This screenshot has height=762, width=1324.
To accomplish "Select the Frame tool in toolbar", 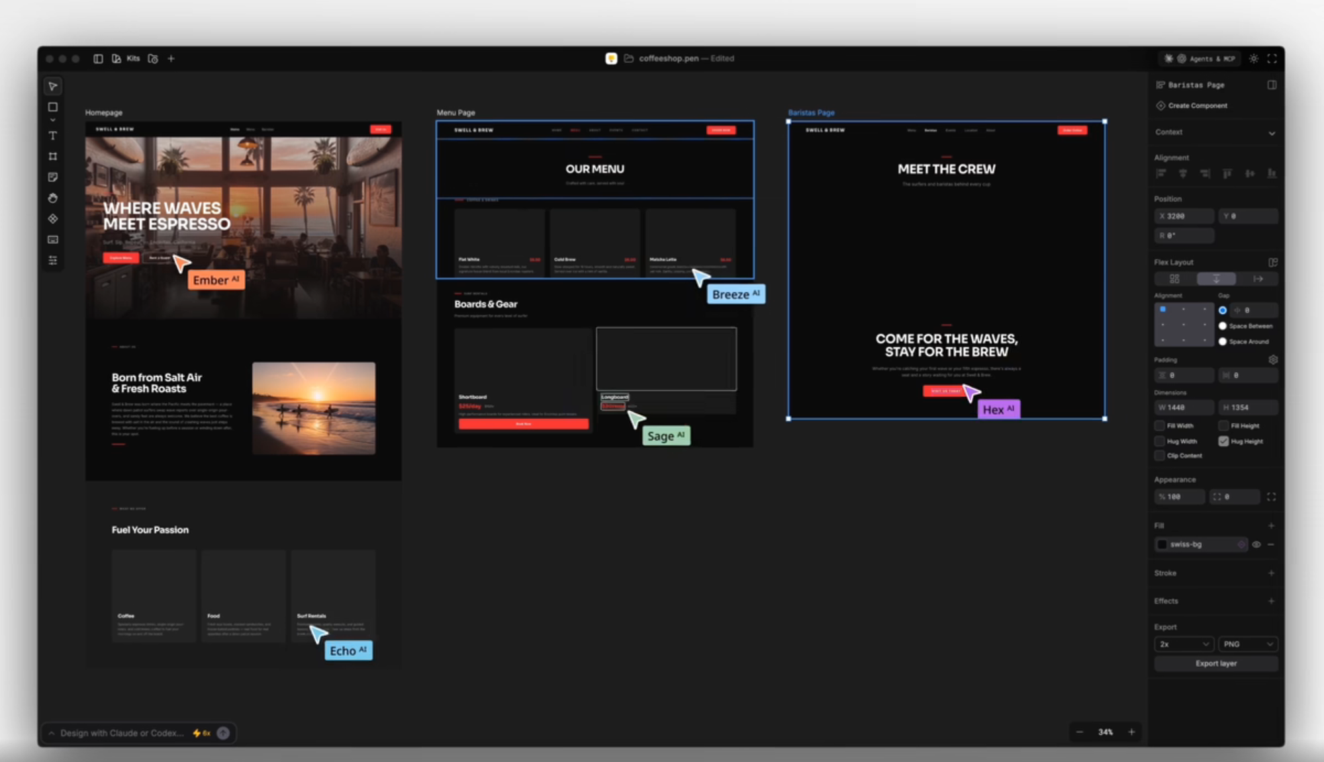I will click(53, 157).
